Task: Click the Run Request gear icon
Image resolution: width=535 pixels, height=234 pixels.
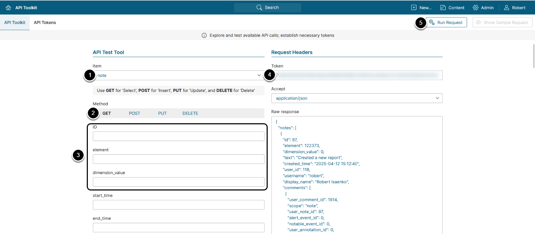Action: 431,22
